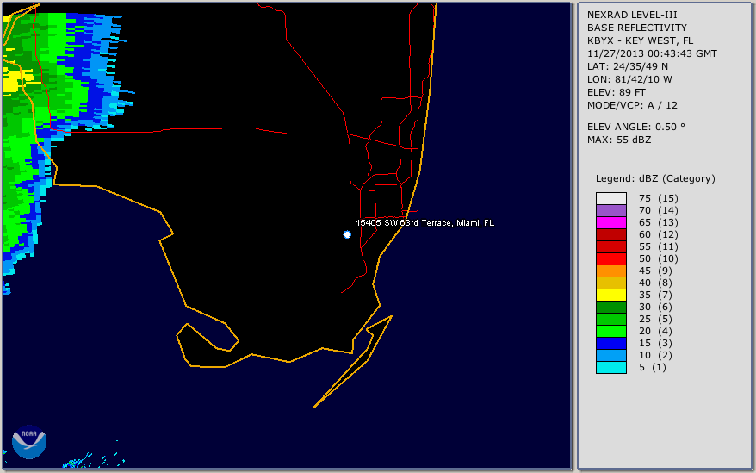The image size is (756, 473).
Task: Click the KBYX - KEY WEST, FL text
Action: pos(640,40)
